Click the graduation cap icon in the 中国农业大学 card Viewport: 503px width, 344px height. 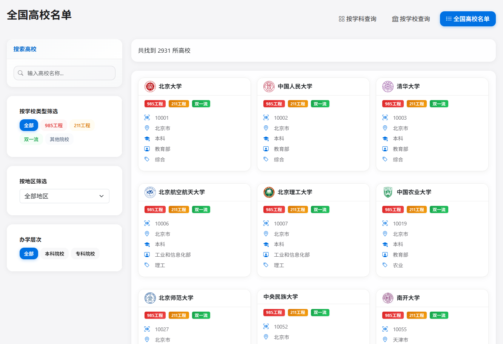coord(385,244)
